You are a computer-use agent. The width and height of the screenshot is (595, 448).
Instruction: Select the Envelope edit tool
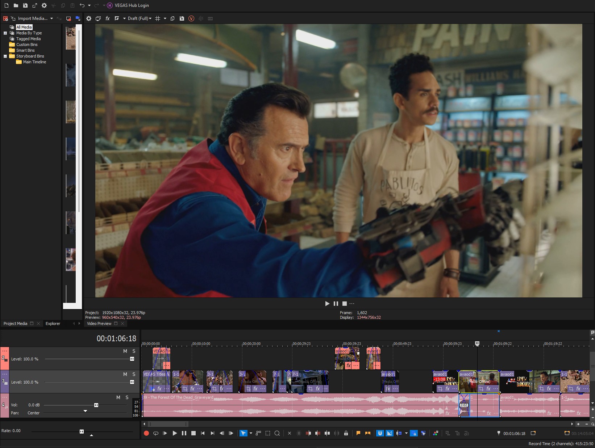(x=258, y=433)
